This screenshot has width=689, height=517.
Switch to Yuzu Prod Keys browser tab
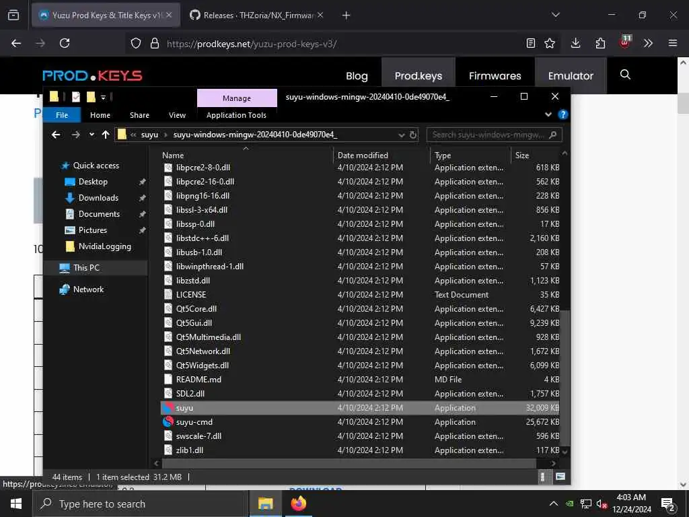pos(106,15)
